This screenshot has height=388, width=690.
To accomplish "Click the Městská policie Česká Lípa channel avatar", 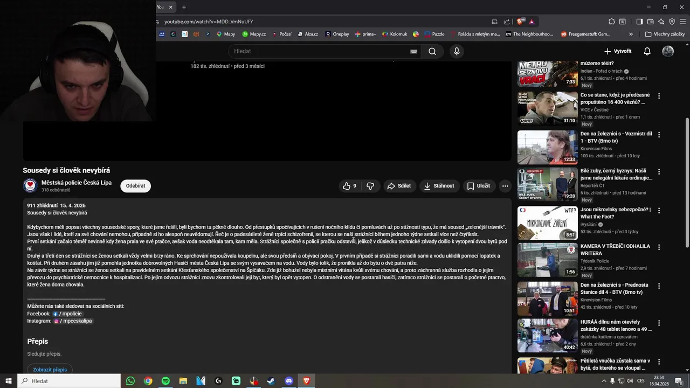I will [30, 185].
